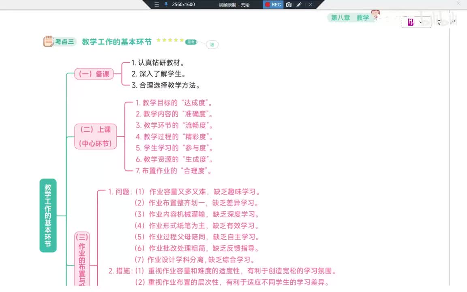Expand the dropdown arrow beside purple icon
The width and height of the screenshot is (467, 292).
tap(420, 22)
